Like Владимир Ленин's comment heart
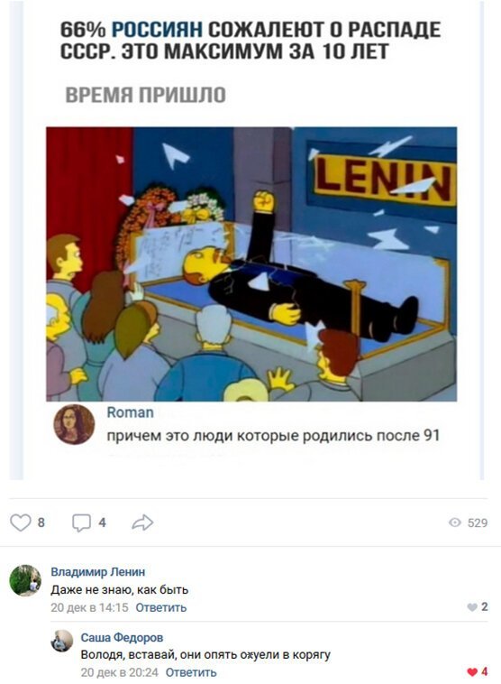Image resolution: width=501 pixels, height=684 pixels. [472, 607]
